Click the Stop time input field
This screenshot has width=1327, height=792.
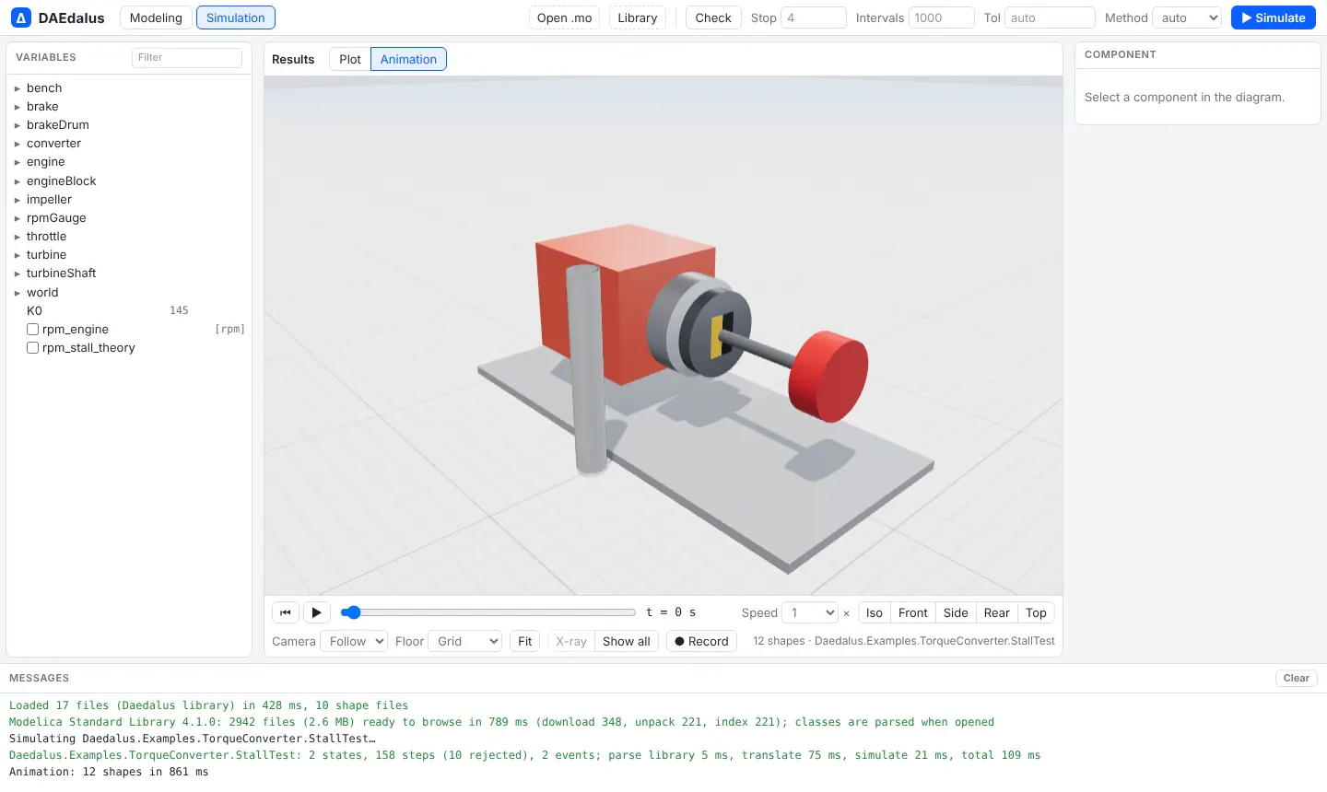click(814, 17)
